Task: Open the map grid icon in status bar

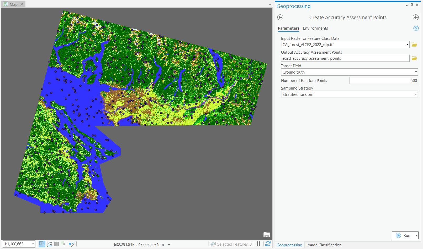Action: [56, 244]
